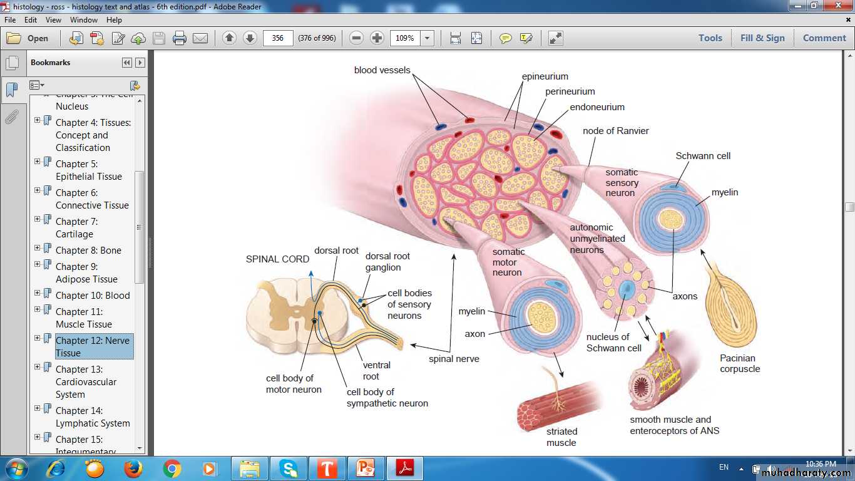
Task: Open the Comment pane
Action: pos(824,38)
